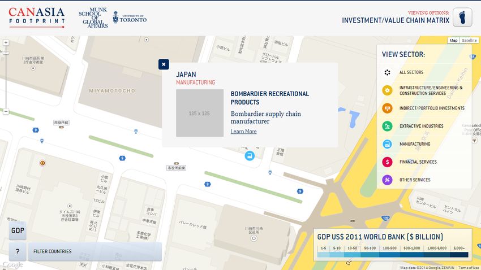Viewport: 481px width, 270px height.
Task: Click the JAPAN popup heading
Action: coord(186,75)
